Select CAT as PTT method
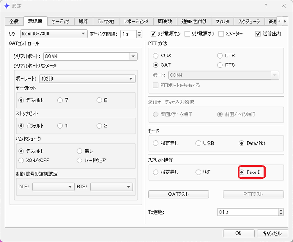 (x=156, y=65)
